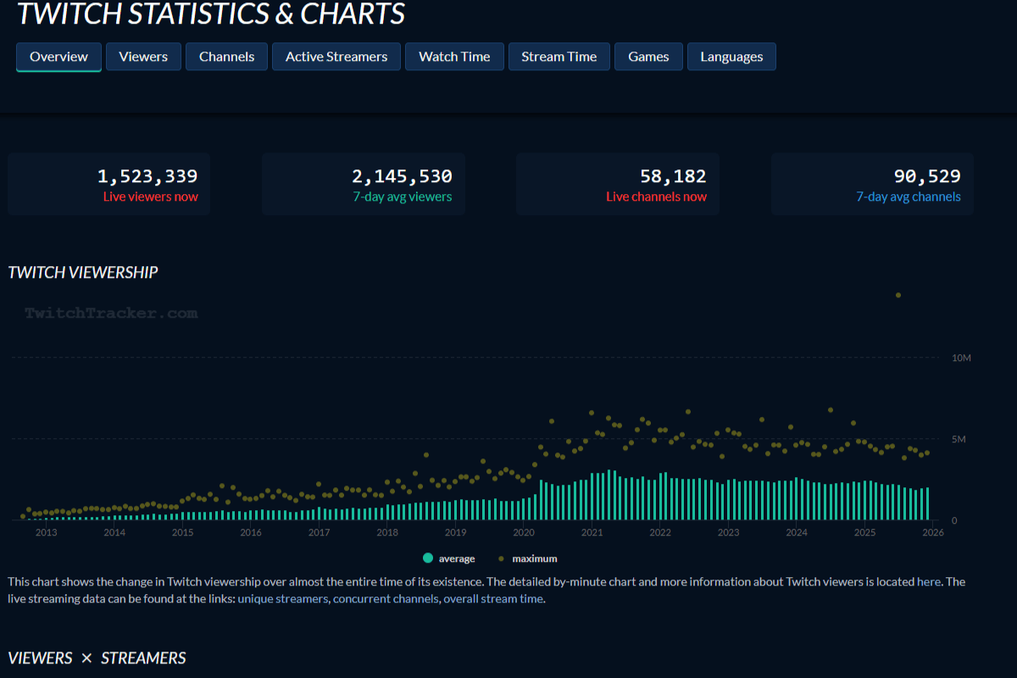Select the Languages tab
Viewport: 1017px width, 678px height.
[x=731, y=57]
